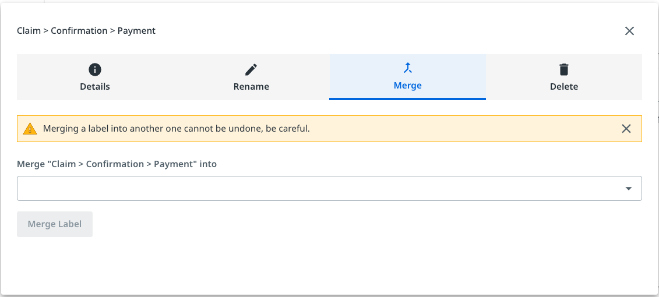Go to the Delete tab label
Screen dimensions: 659x297
pyautogui.click(x=563, y=87)
